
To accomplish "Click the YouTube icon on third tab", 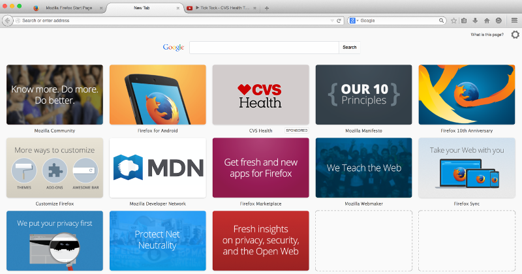I will tap(189, 8).
